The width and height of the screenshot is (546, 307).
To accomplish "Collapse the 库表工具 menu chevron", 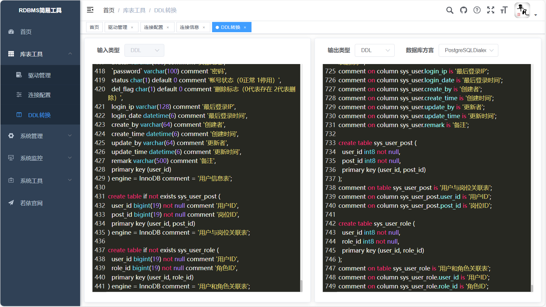I will [x=70, y=54].
